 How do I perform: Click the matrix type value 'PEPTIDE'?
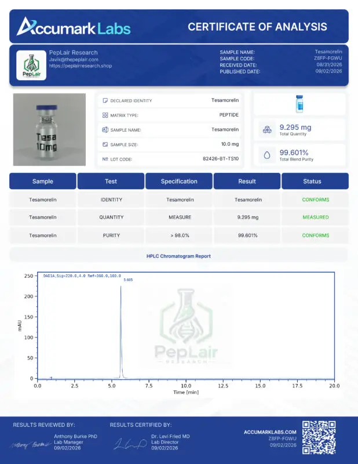coord(229,115)
